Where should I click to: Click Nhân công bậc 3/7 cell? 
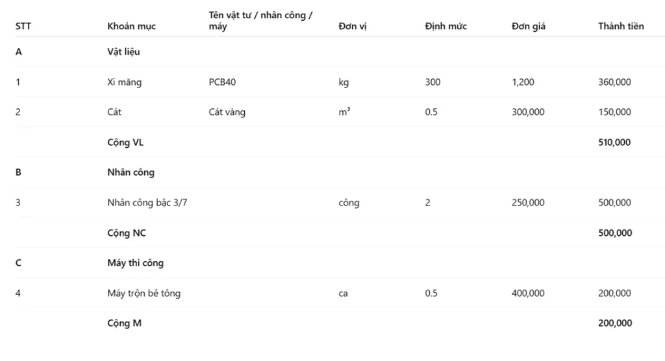[147, 203]
